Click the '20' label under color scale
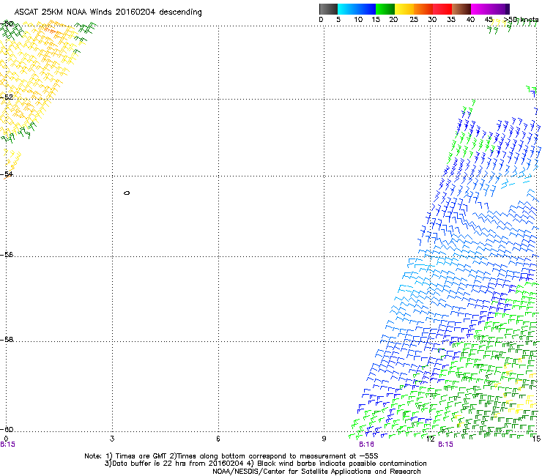Screen dimensions: 542x476 click(x=393, y=20)
